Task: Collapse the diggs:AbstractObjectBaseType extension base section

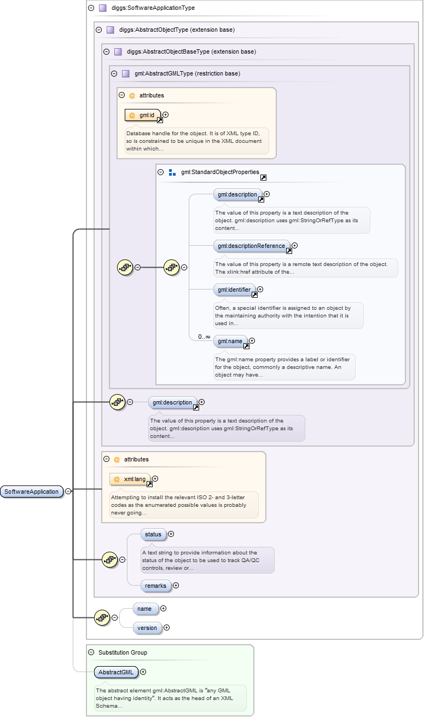Action: 106,51
